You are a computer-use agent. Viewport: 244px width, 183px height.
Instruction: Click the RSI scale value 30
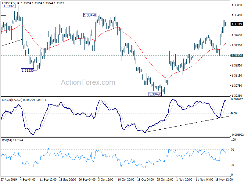click(x=232, y=165)
